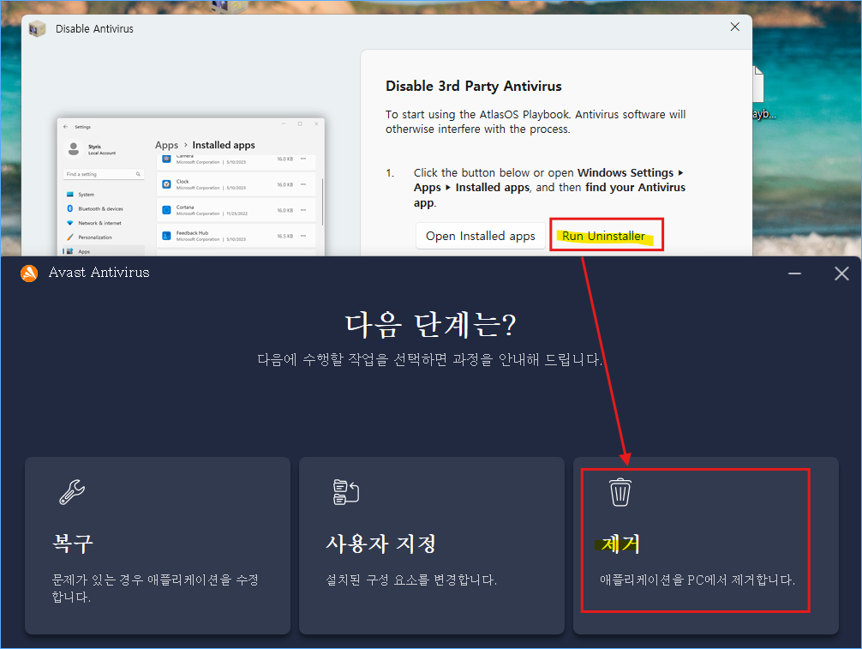Image resolution: width=862 pixels, height=649 pixels.
Task: Click the 'Disable Antivirus' title text
Action: (94, 28)
